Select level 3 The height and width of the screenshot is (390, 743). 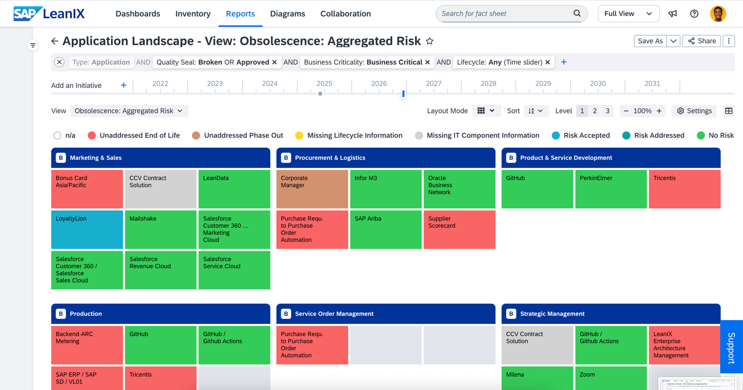(608, 111)
